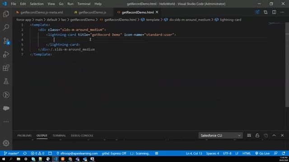Open the Search view in activity bar
Viewport: 289px width, 162px height.
(x=6, y=27)
